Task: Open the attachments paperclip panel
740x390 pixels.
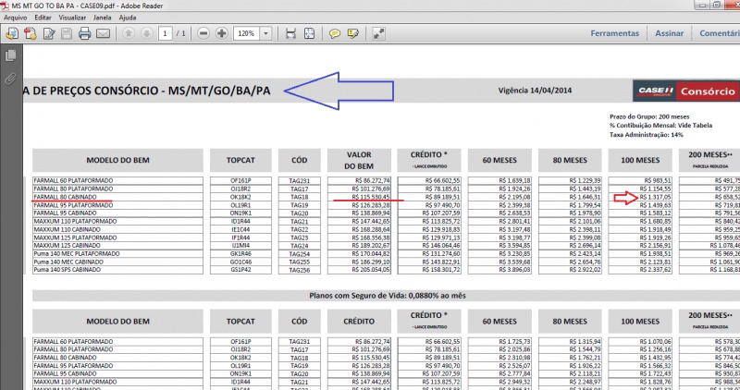Action: 10,79
